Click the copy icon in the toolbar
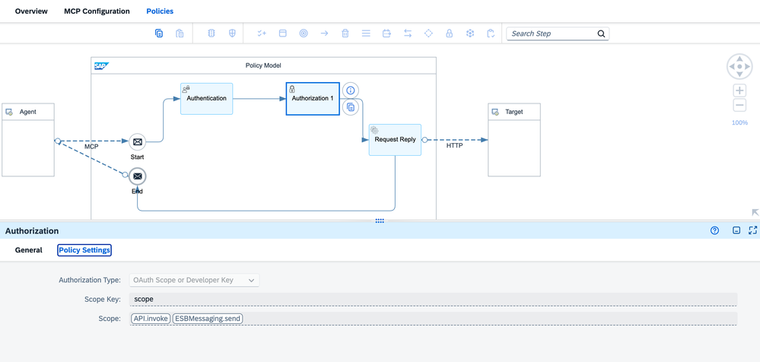The image size is (760, 362). point(159,33)
